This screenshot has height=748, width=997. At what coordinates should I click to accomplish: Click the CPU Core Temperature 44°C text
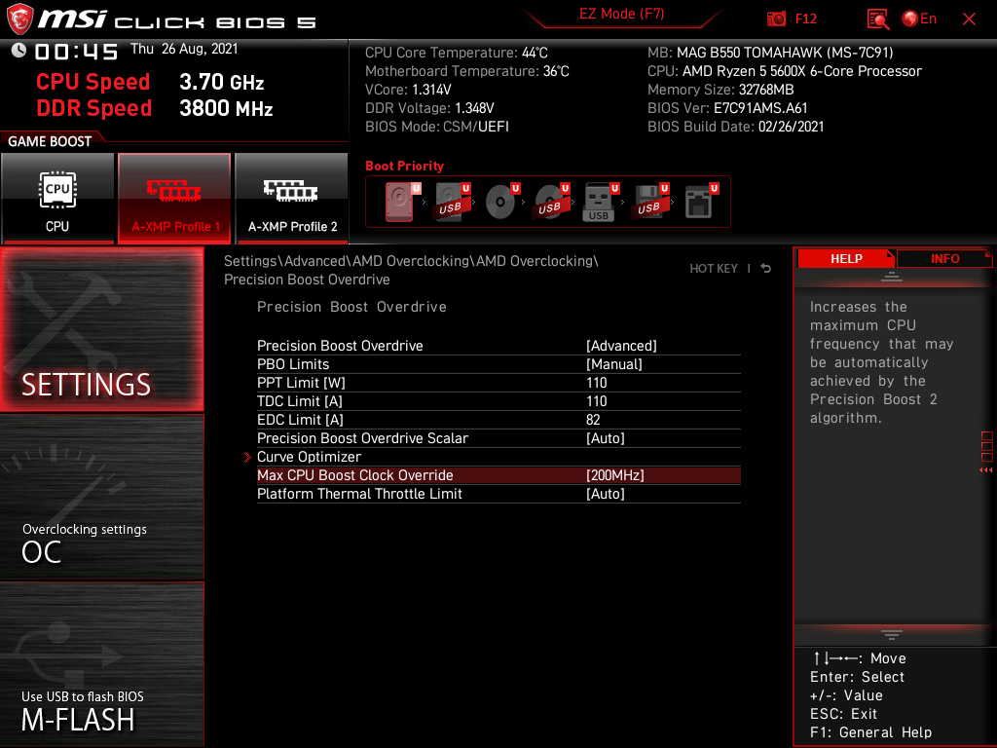tap(457, 53)
